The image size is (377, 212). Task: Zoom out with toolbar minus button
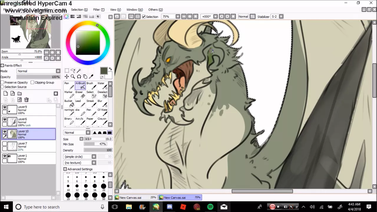click(184, 16)
